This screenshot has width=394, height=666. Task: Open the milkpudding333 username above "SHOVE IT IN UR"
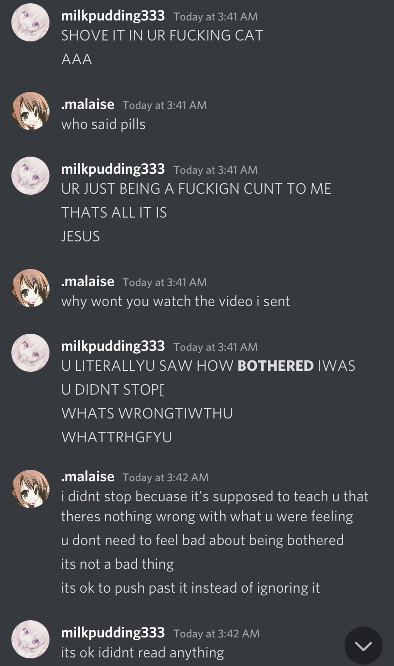point(113,16)
